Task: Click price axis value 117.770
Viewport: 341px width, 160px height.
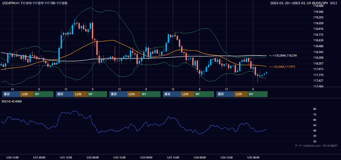Action: click(318, 75)
